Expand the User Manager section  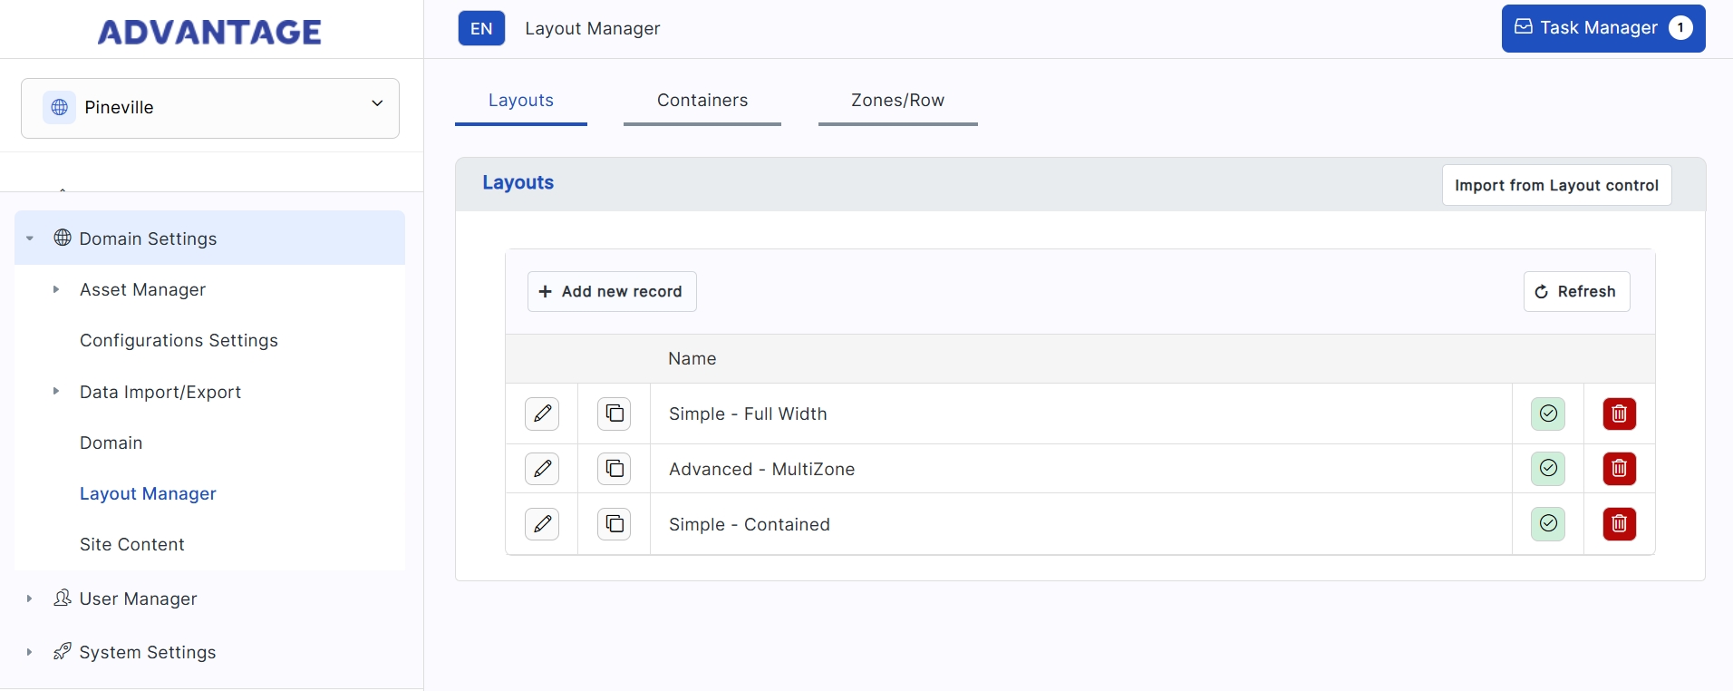(30, 599)
